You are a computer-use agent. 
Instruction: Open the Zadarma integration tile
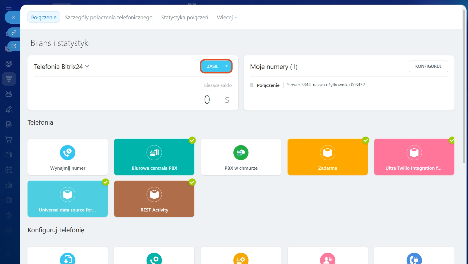(x=327, y=157)
